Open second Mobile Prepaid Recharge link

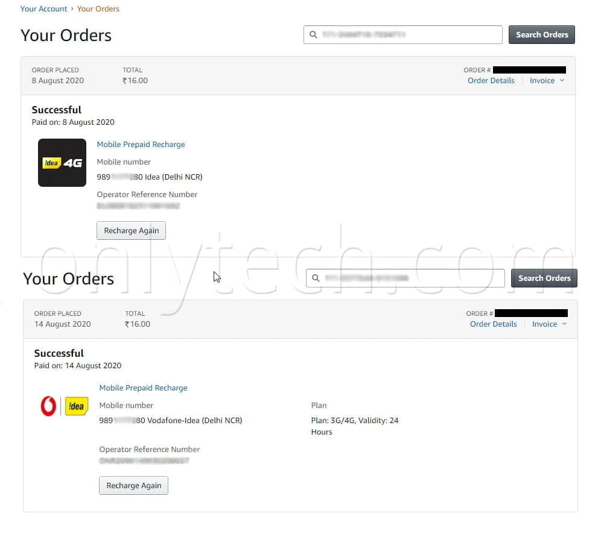[144, 388]
